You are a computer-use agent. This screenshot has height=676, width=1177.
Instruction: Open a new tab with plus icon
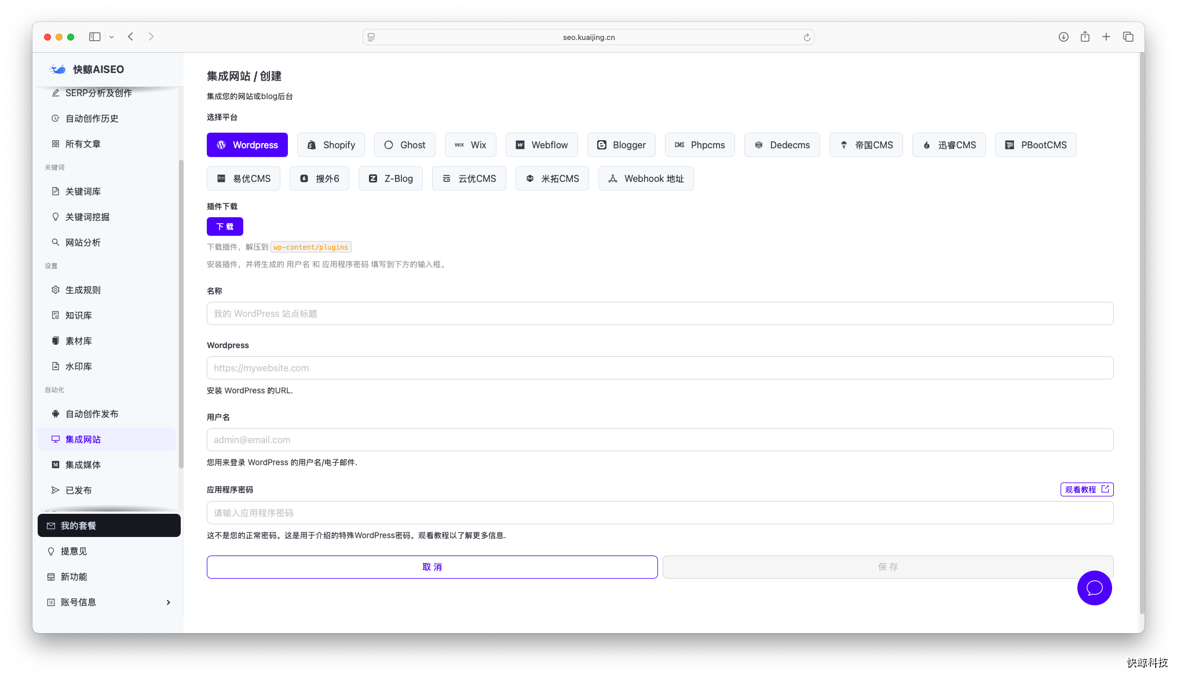1106,36
